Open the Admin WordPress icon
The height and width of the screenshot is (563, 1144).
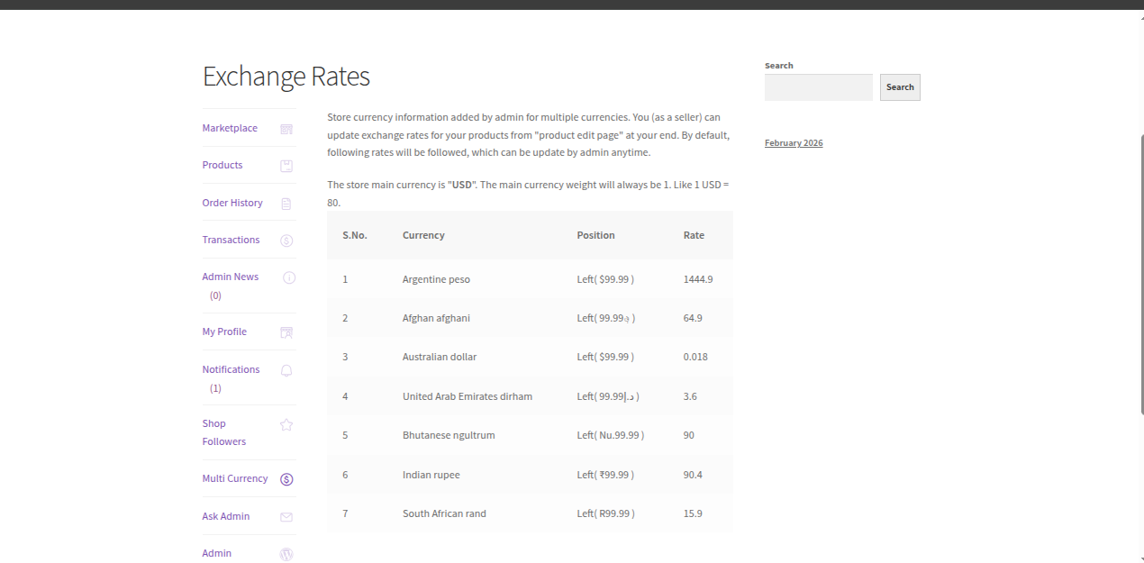[286, 554]
